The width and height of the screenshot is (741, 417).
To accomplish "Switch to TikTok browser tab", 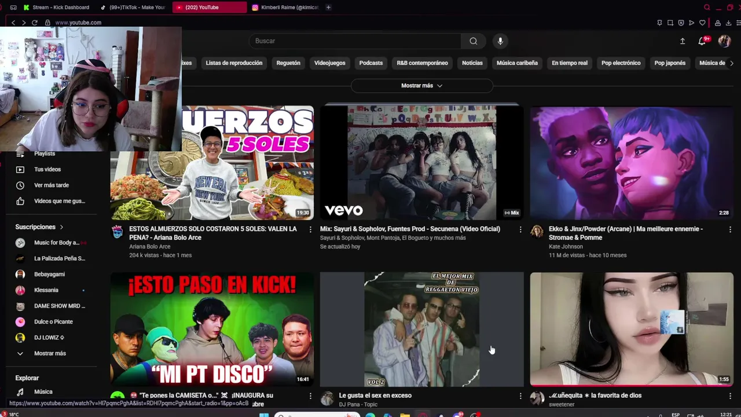I will click(133, 8).
